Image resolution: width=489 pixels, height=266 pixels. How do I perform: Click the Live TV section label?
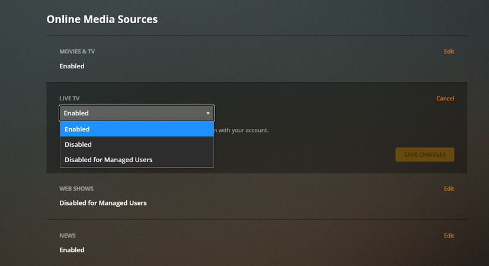click(x=69, y=99)
